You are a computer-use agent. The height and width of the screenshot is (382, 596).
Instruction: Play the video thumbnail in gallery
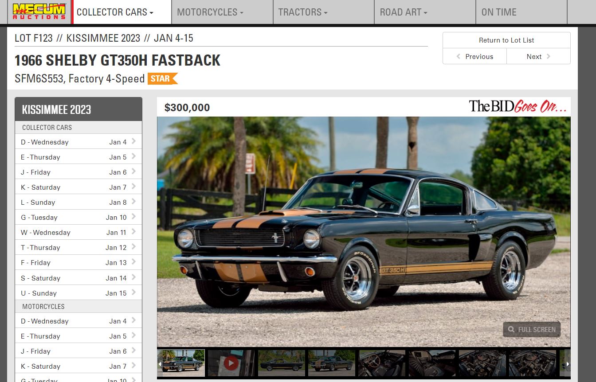(231, 363)
